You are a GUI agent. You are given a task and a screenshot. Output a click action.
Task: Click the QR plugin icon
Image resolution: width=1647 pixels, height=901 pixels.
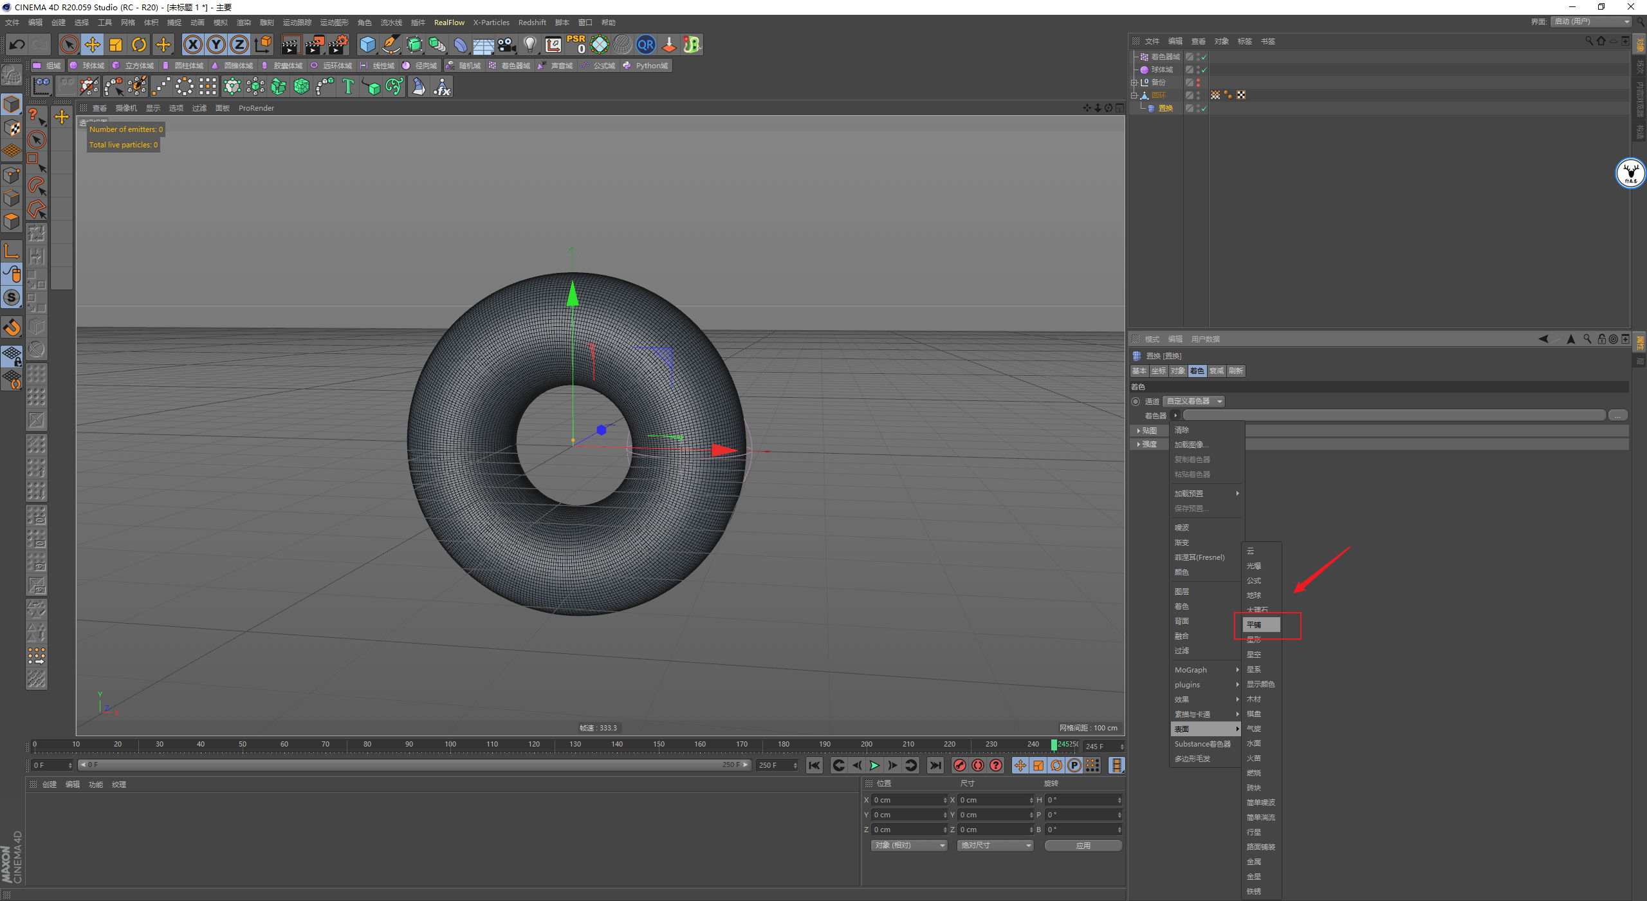pos(645,44)
